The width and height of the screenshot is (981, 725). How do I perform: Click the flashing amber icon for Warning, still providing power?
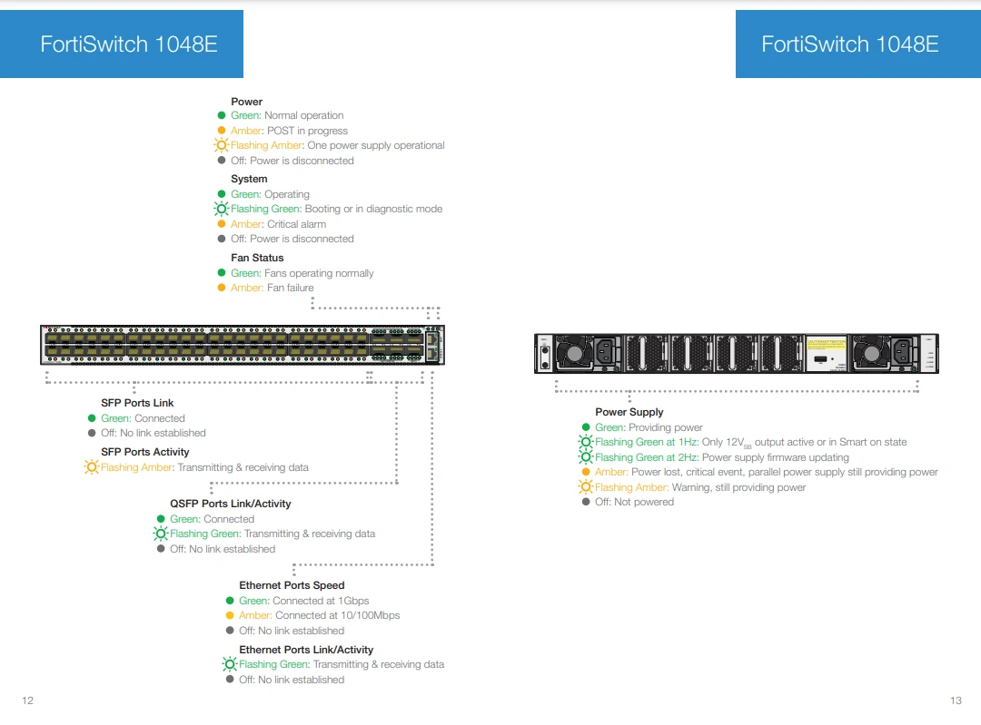pos(586,487)
